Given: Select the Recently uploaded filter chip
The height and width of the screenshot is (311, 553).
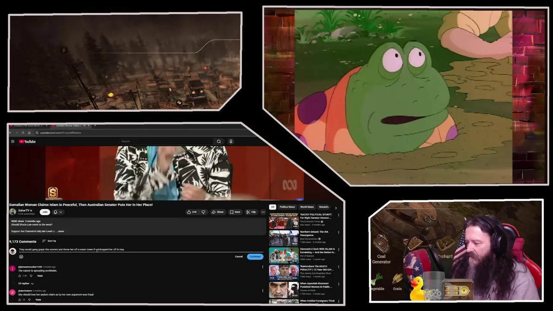Looking at the screenshot, I should [x=324, y=207].
